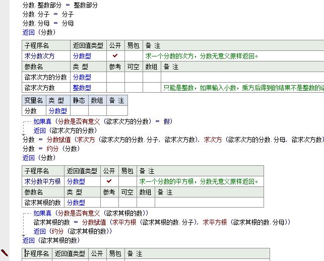Viewport: 324px width, 261px height.
Task: Click the 易包 cell of 求分数次方
Action: tap(134, 56)
